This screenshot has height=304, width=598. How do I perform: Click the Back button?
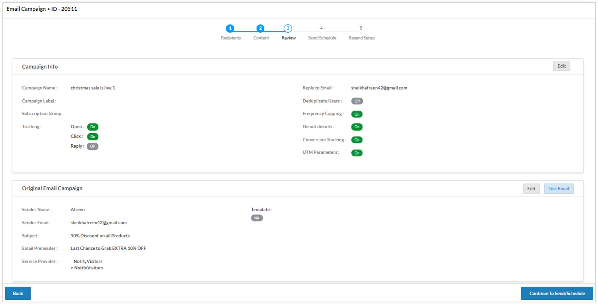pos(18,293)
